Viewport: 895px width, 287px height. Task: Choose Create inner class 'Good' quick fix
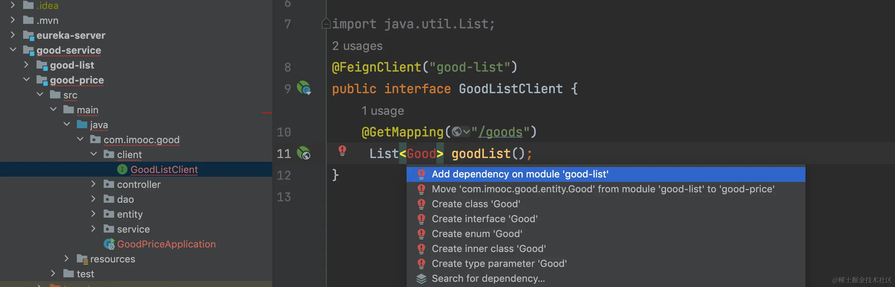606,249
